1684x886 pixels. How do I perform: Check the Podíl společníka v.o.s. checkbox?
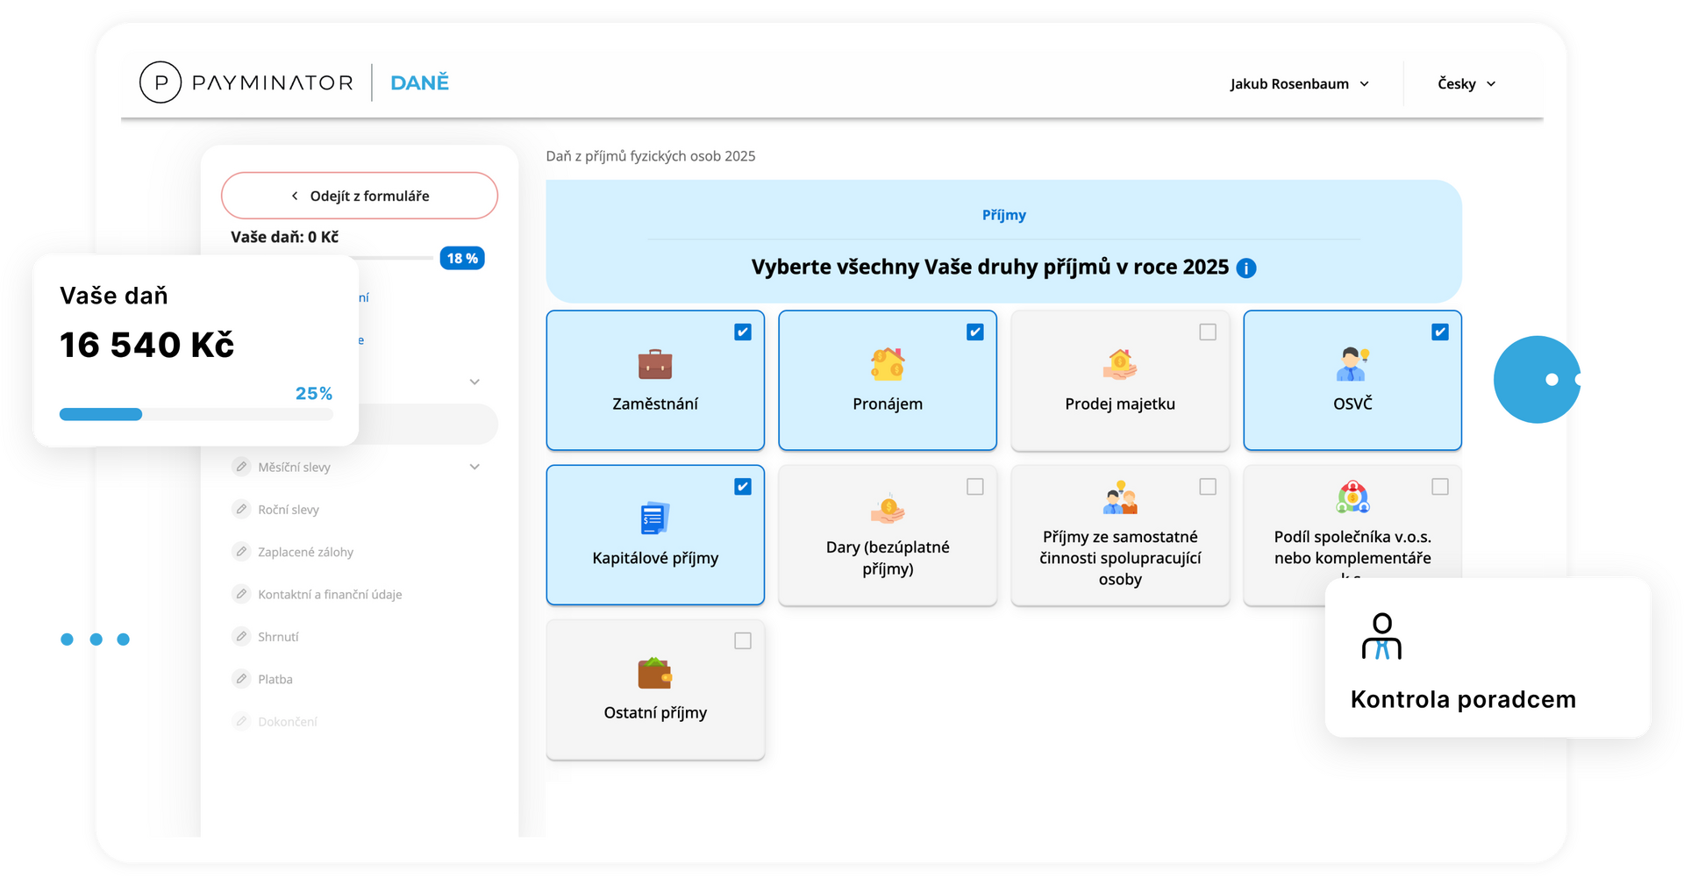click(x=1440, y=486)
